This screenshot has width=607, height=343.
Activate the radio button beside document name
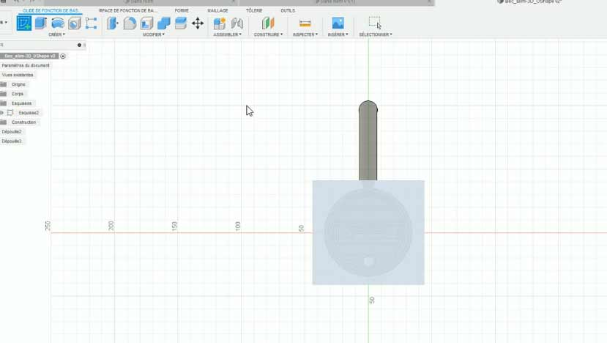[63, 56]
